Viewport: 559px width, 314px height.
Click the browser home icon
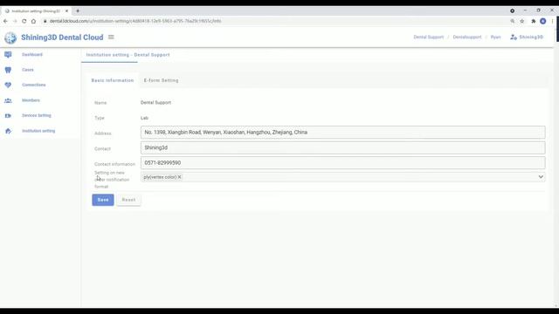click(x=33, y=21)
